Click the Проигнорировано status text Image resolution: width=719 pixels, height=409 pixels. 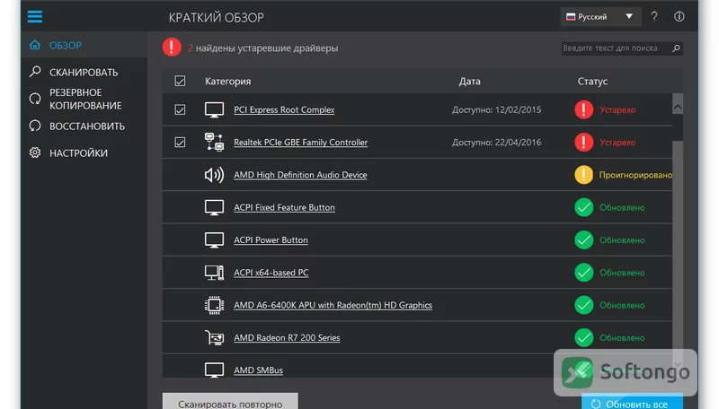point(635,175)
